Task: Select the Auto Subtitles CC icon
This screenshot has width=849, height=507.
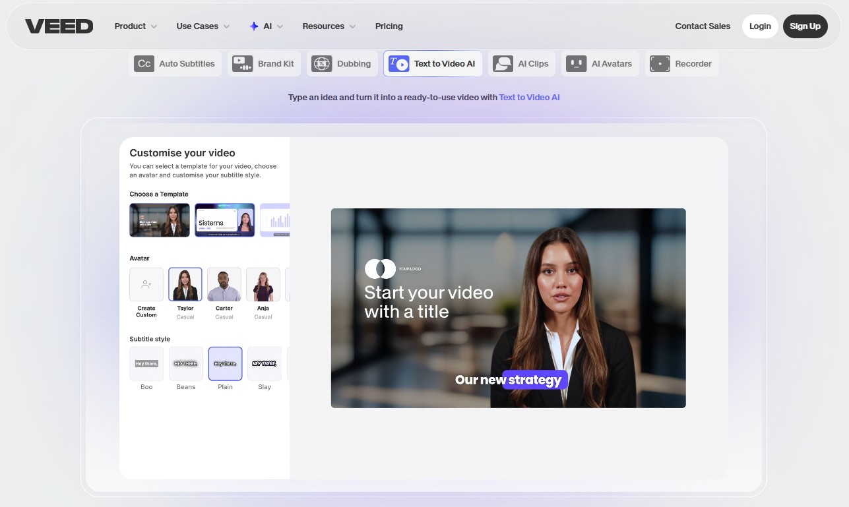Action: point(144,64)
